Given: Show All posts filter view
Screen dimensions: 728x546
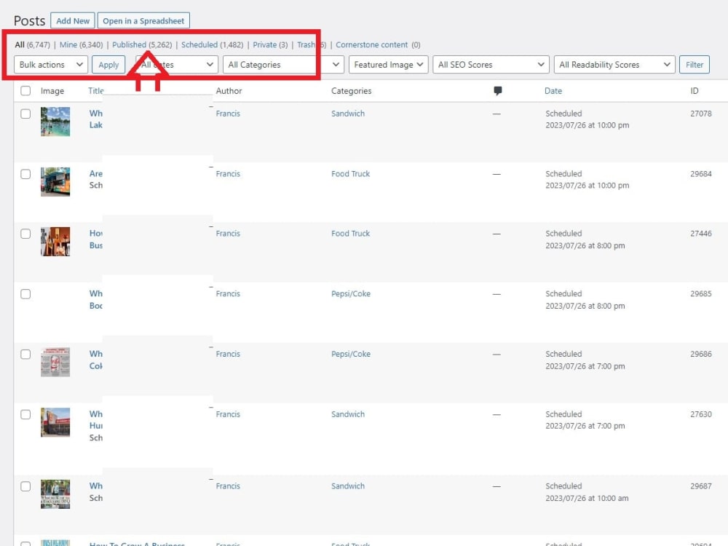Looking at the screenshot, I should [20, 44].
